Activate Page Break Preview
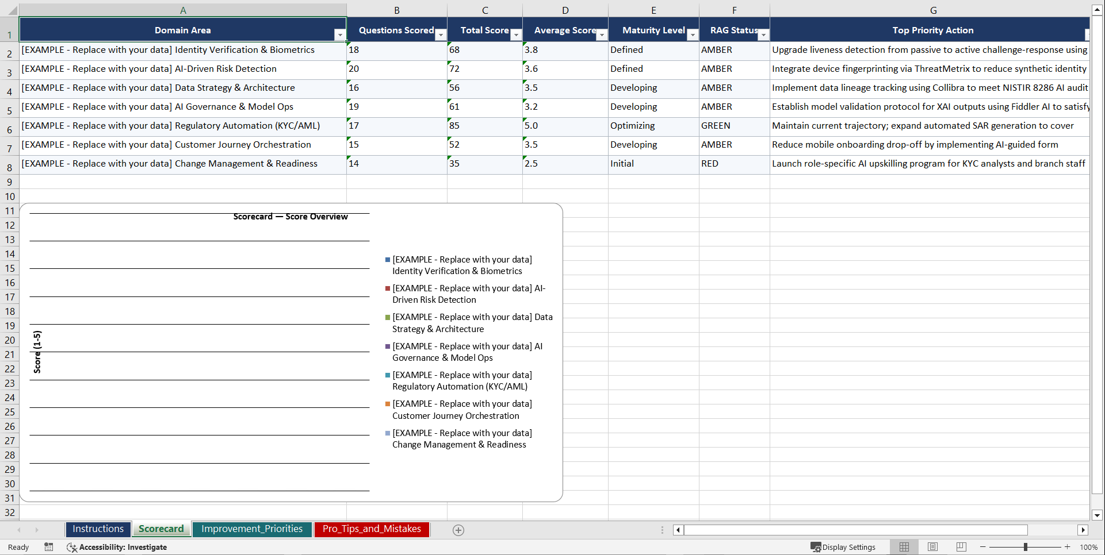 point(961,547)
